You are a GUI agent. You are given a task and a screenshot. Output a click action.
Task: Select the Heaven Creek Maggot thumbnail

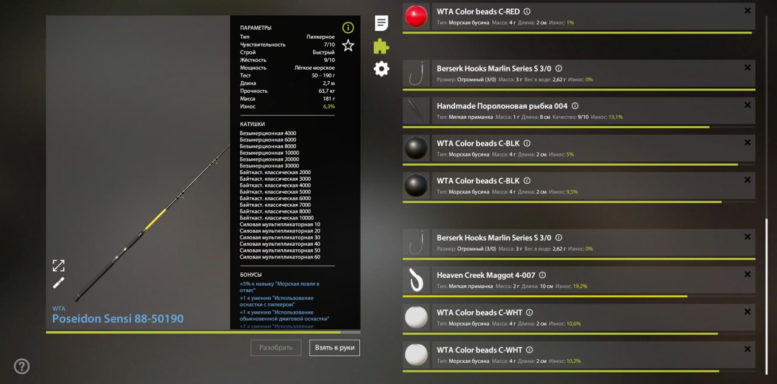(x=416, y=280)
